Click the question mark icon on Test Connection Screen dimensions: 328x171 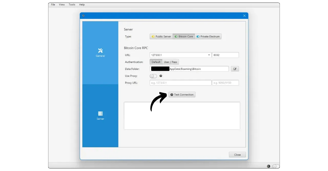tap(172, 95)
